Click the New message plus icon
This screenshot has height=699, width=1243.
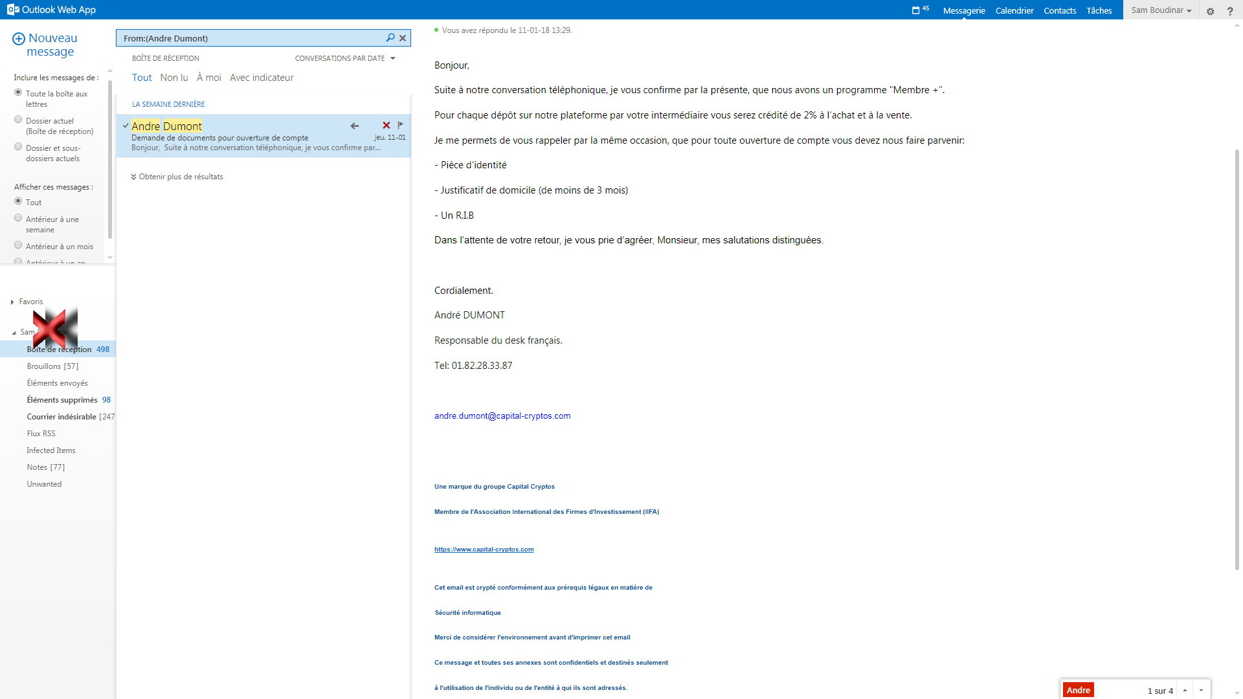19,39
